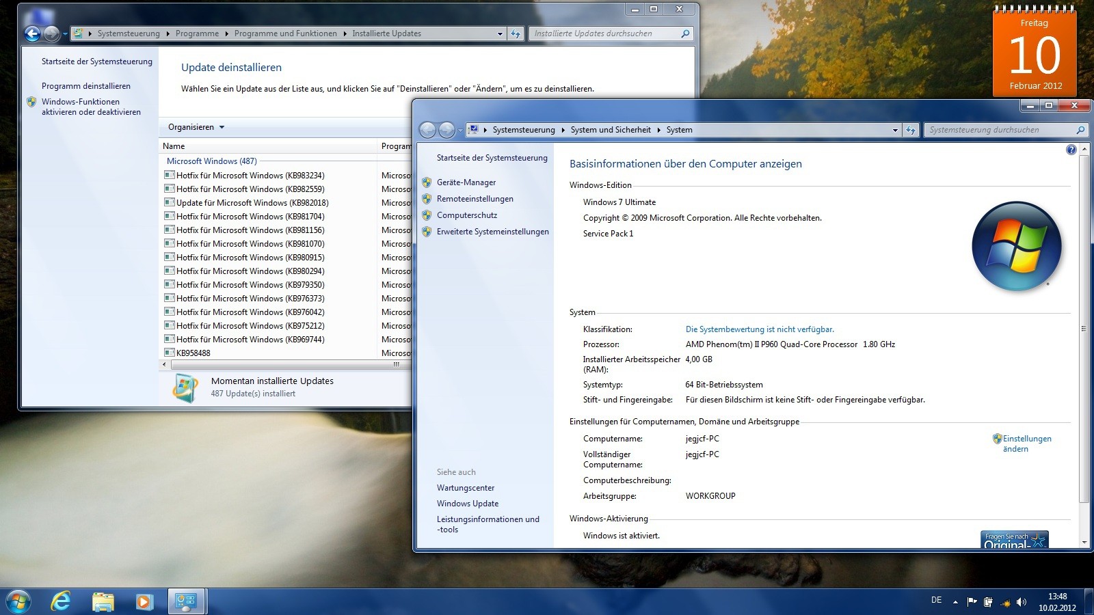
Task: Show hidden tray icons arrow
Action: point(955,602)
